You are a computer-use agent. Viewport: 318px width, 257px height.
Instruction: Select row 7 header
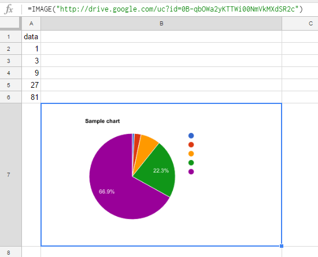click(x=10, y=175)
